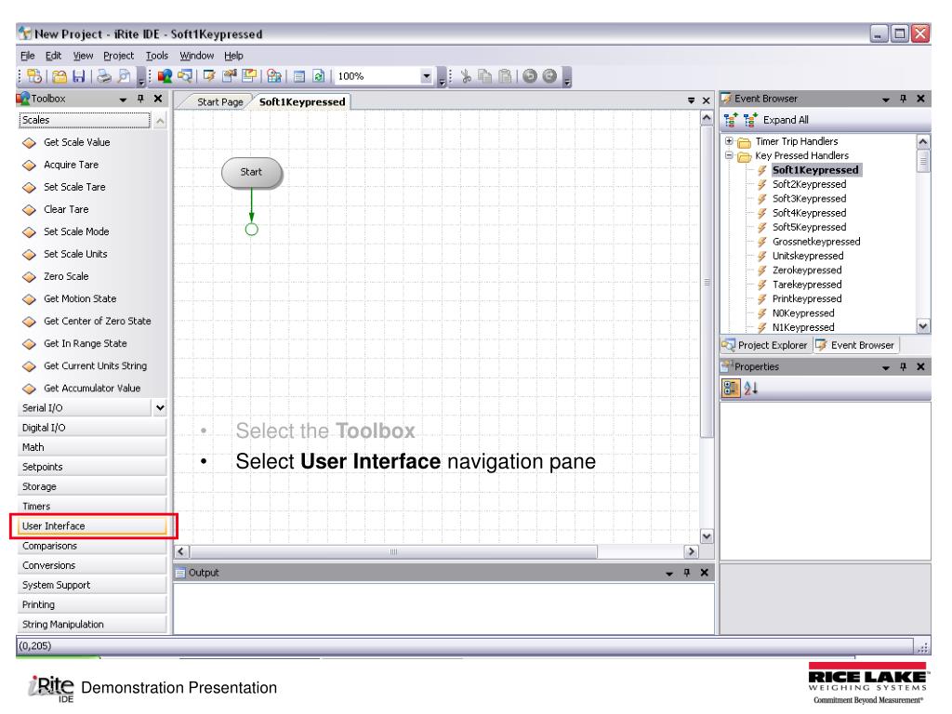This screenshot has width=952, height=714.
Task: Open Output panel options dropdown arrow
Action: click(669, 573)
